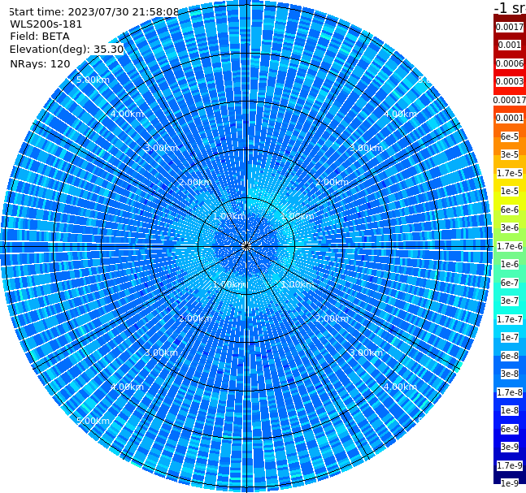The height and width of the screenshot is (493, 526).
Task: Click the 6e-6 colorbar tick label
Action: pyautogui.click(x=510, y=210)
